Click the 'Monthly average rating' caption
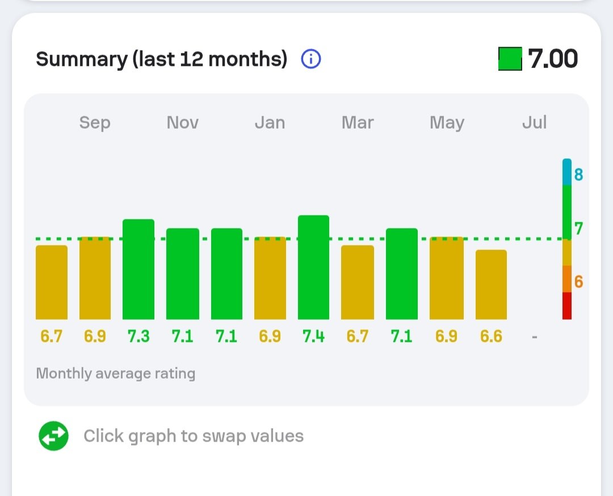Image resolution: width=613 pixels, height=496 pixels. (x=116, y=374)
